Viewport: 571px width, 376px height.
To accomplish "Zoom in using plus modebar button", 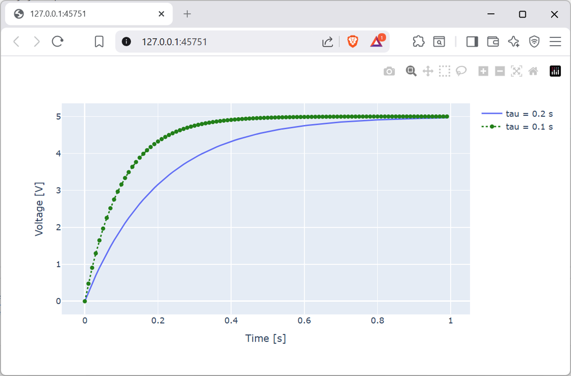I will 483,71.
